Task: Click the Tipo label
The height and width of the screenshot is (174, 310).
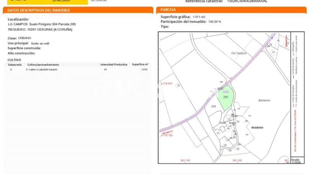Action: tap(165, 27)
